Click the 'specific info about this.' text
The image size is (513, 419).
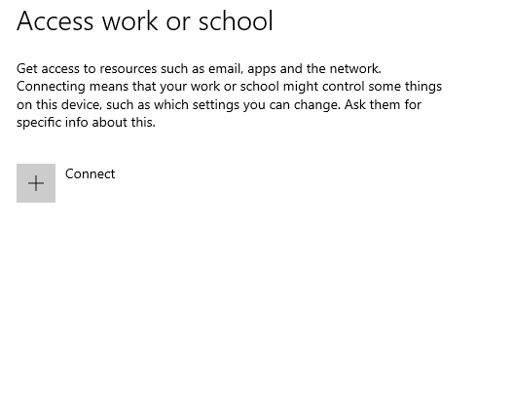pos(86,123)
